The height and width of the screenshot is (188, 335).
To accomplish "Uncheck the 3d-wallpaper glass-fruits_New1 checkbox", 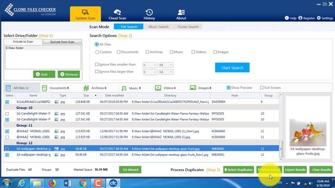I will pos(7,155).
